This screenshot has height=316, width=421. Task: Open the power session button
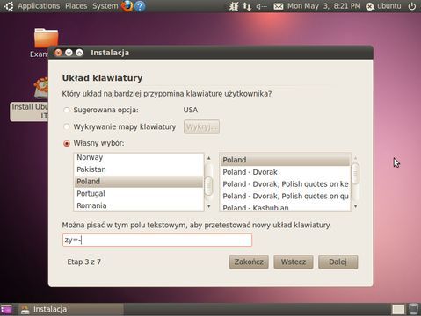tap(412, 6)
